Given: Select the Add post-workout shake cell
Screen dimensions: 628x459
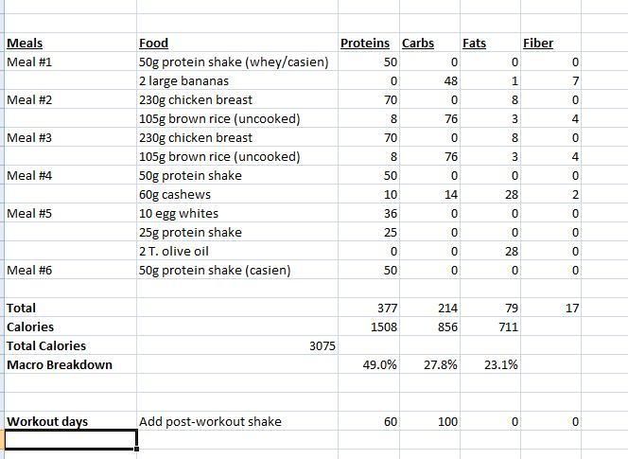Looking at the screenshot, I should (210, 421).
